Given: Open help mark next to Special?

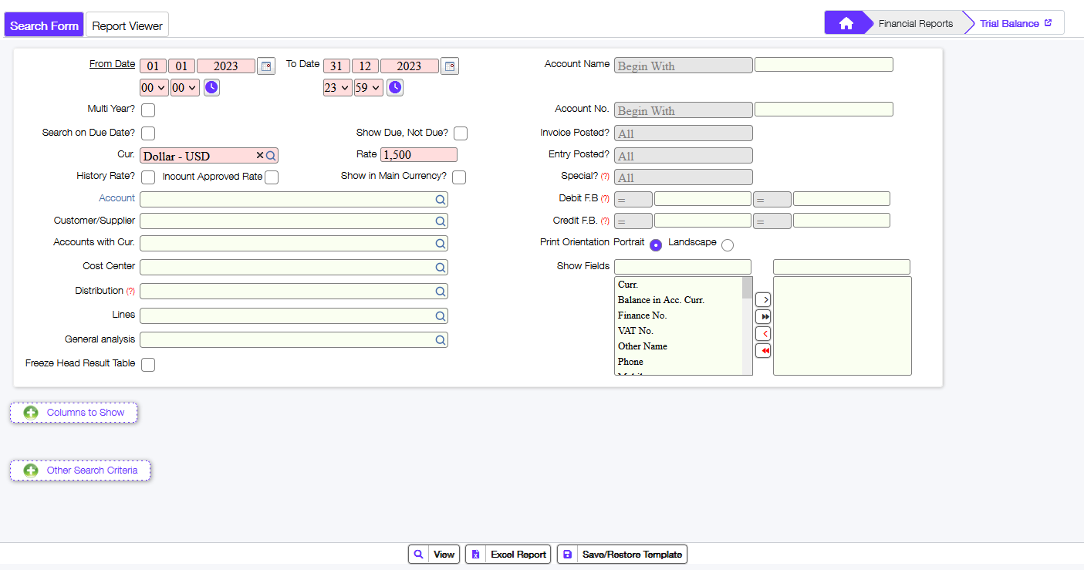Looking at the screenshot, I should coord(605,177).
